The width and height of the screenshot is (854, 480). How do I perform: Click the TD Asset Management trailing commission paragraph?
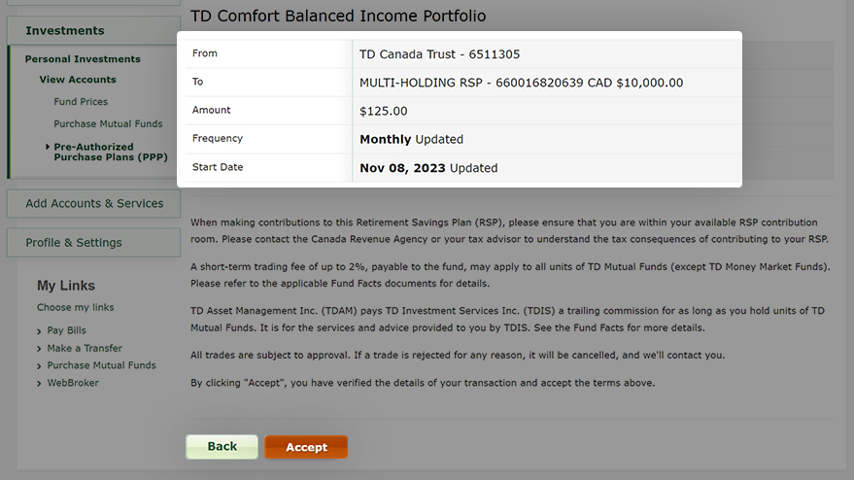(x=507, y=320)
